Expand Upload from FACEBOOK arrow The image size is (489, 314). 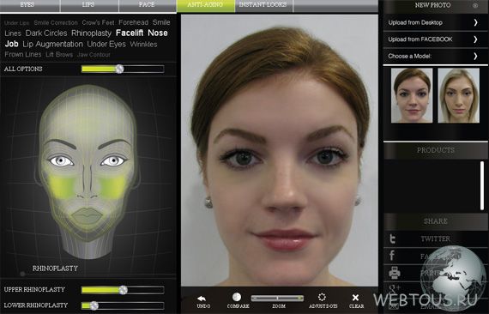pos(475,39)
